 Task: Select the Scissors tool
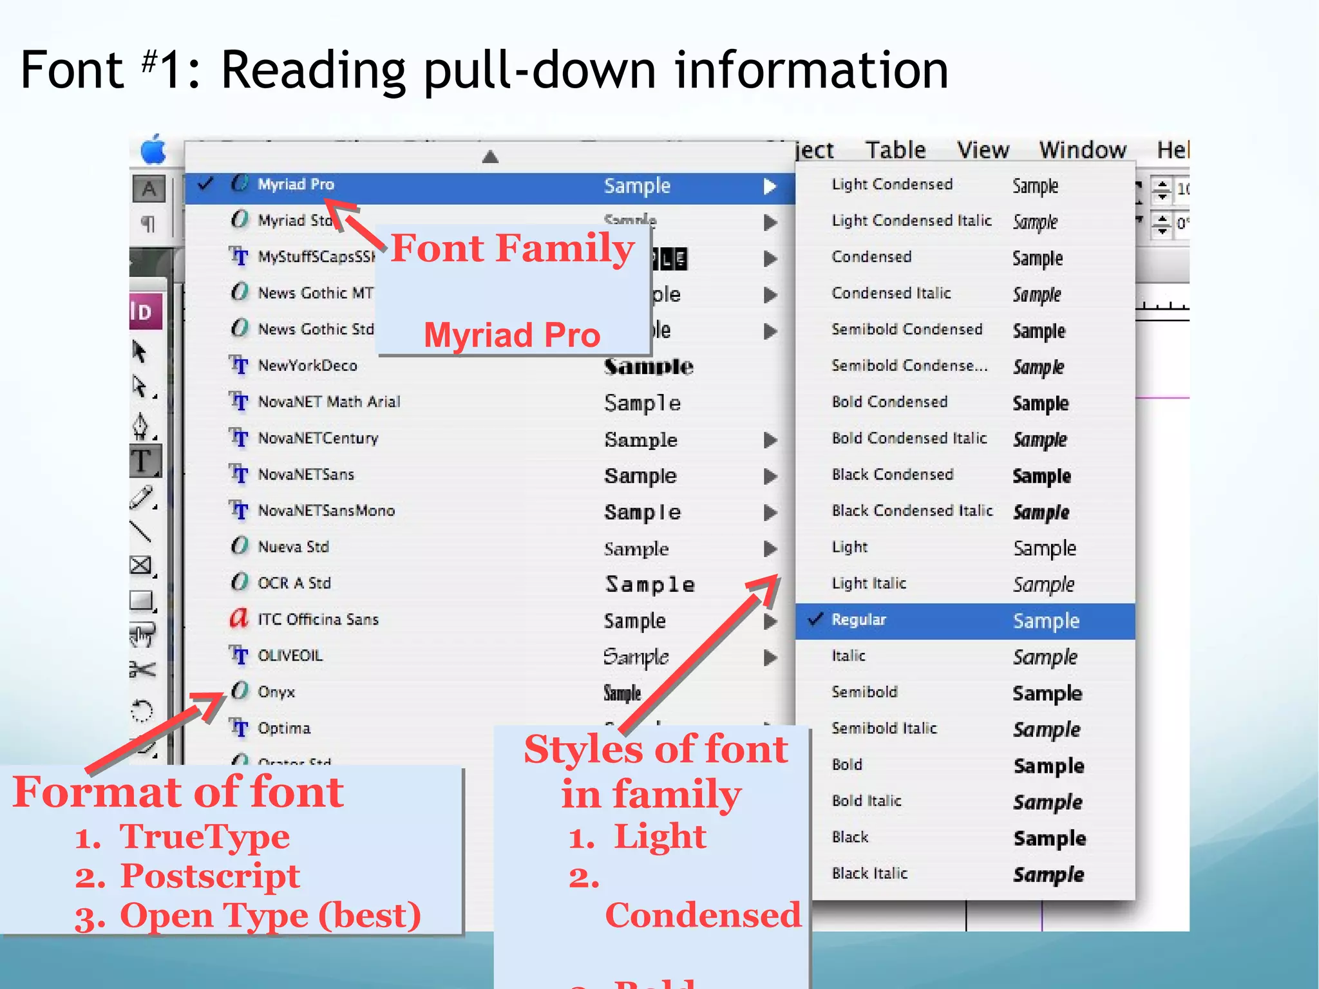pos(142,670)
